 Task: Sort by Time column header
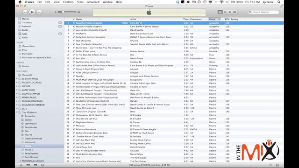(186, 19)
